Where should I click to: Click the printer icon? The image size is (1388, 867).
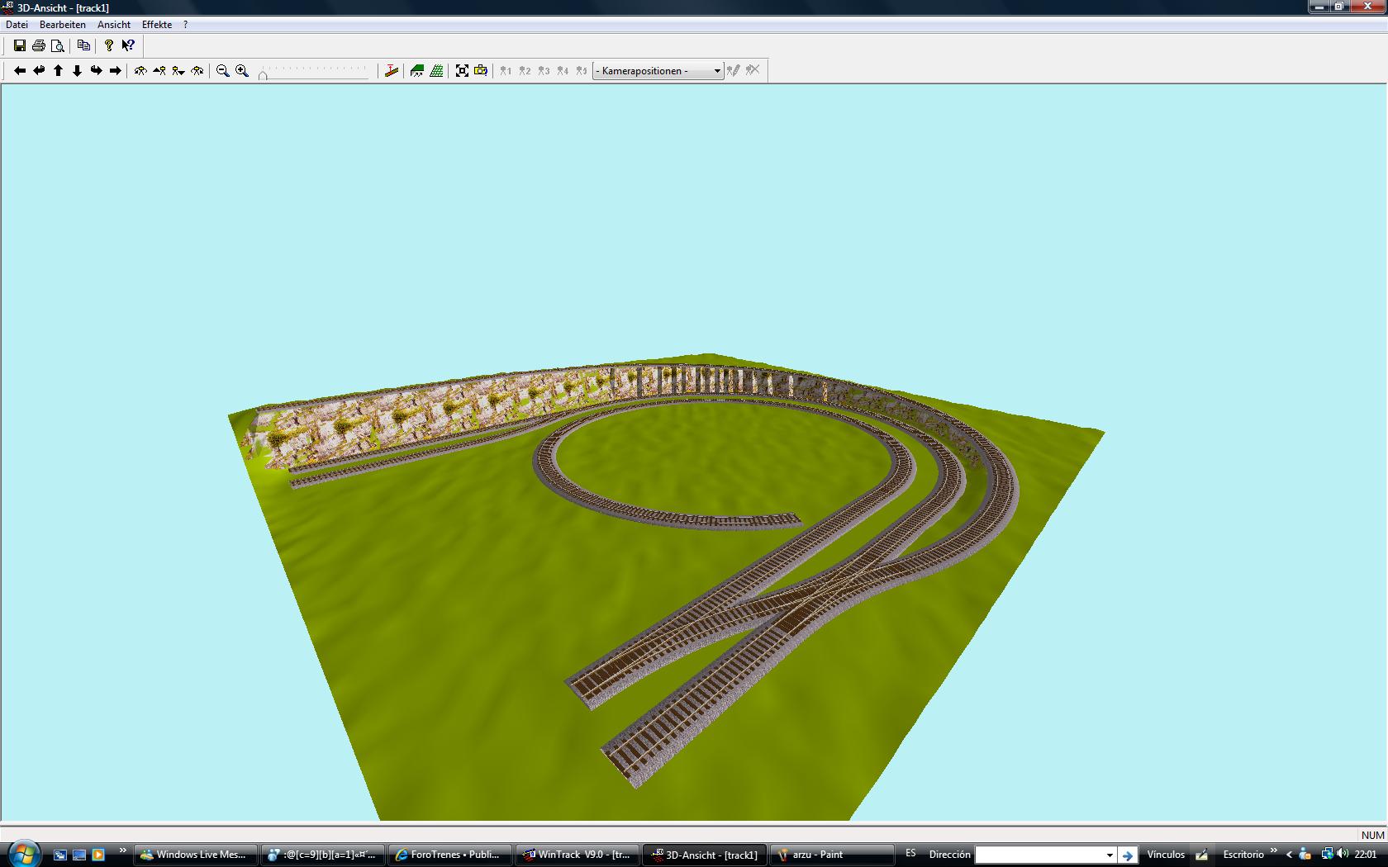click(x=39, y=46)
